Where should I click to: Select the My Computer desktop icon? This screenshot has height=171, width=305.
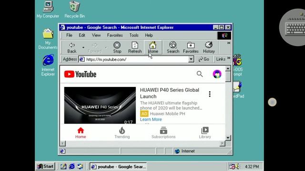(48, 9)
